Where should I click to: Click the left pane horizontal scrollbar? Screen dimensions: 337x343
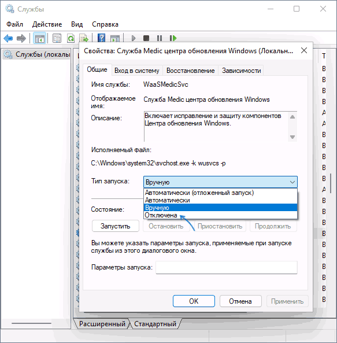[x=31, y=323]
